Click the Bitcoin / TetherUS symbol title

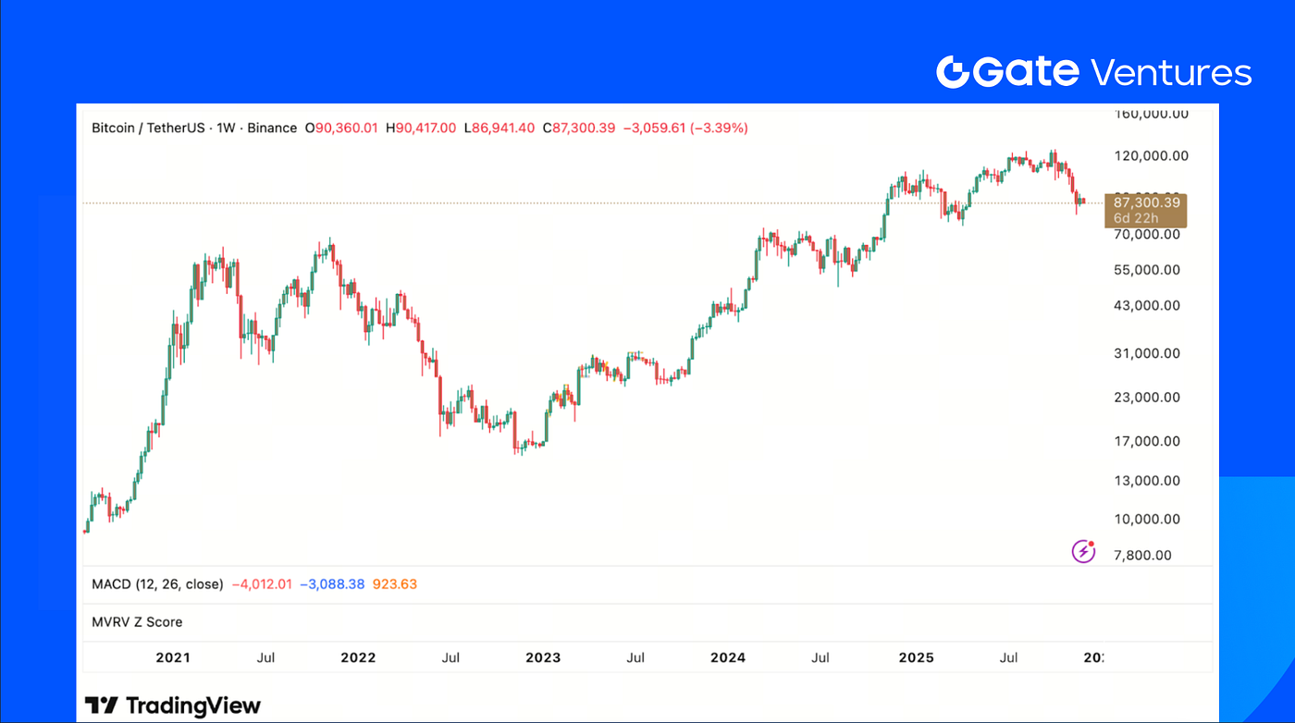pyautogui.click(x=150, y=128)
